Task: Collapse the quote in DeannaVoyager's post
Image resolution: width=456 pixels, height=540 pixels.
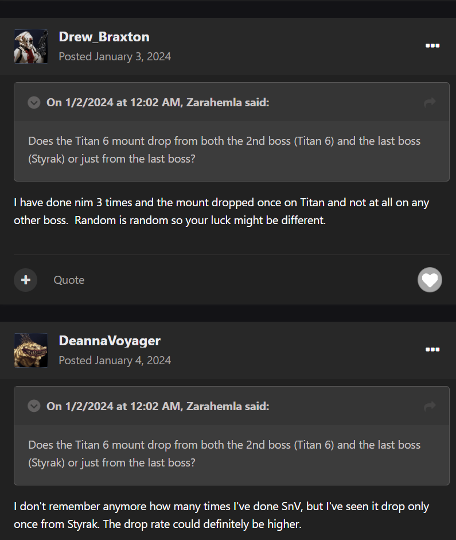Action: [x=34, y=407]
